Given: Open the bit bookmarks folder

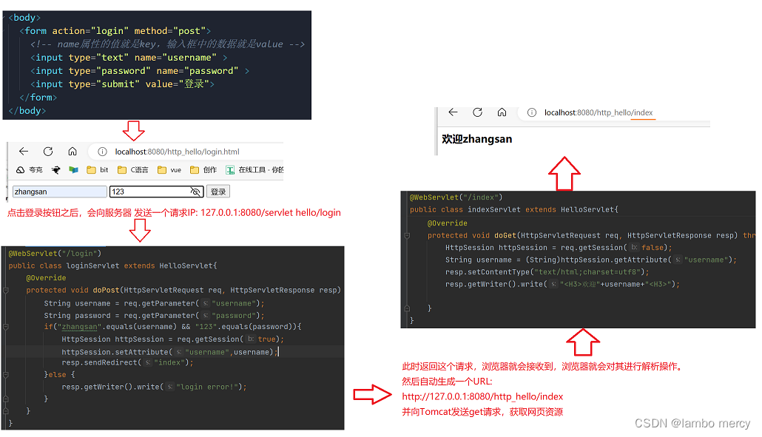Looking at the screenshot, I should [x=97, y=170].
